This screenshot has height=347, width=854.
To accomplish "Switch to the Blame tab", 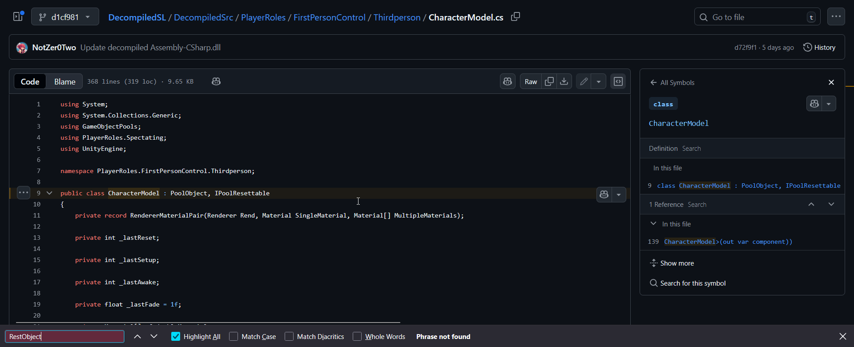I will 64,81.
